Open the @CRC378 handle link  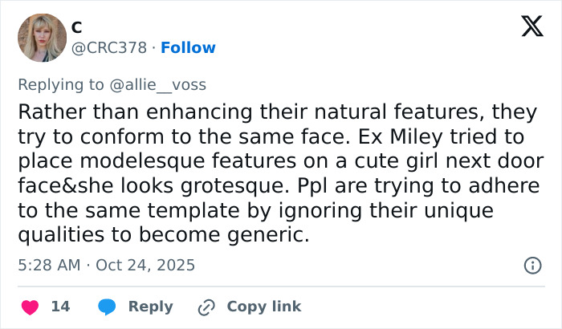[109, 47]
